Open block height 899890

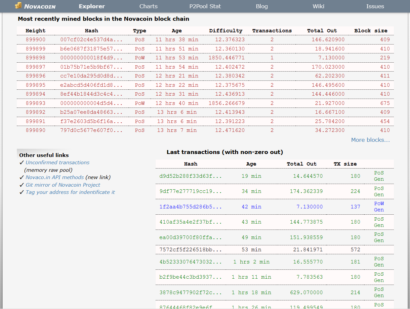tap(35, 130)
